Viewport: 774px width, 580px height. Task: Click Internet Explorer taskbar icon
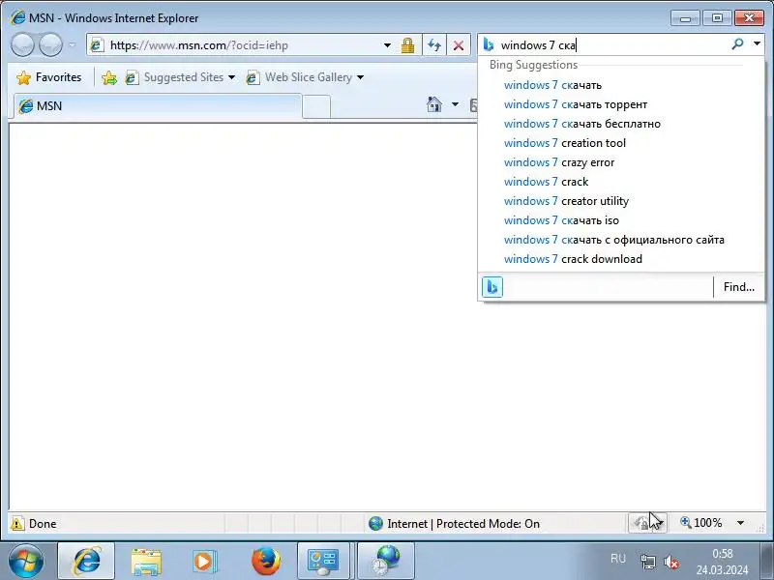[x=86, y=562]
